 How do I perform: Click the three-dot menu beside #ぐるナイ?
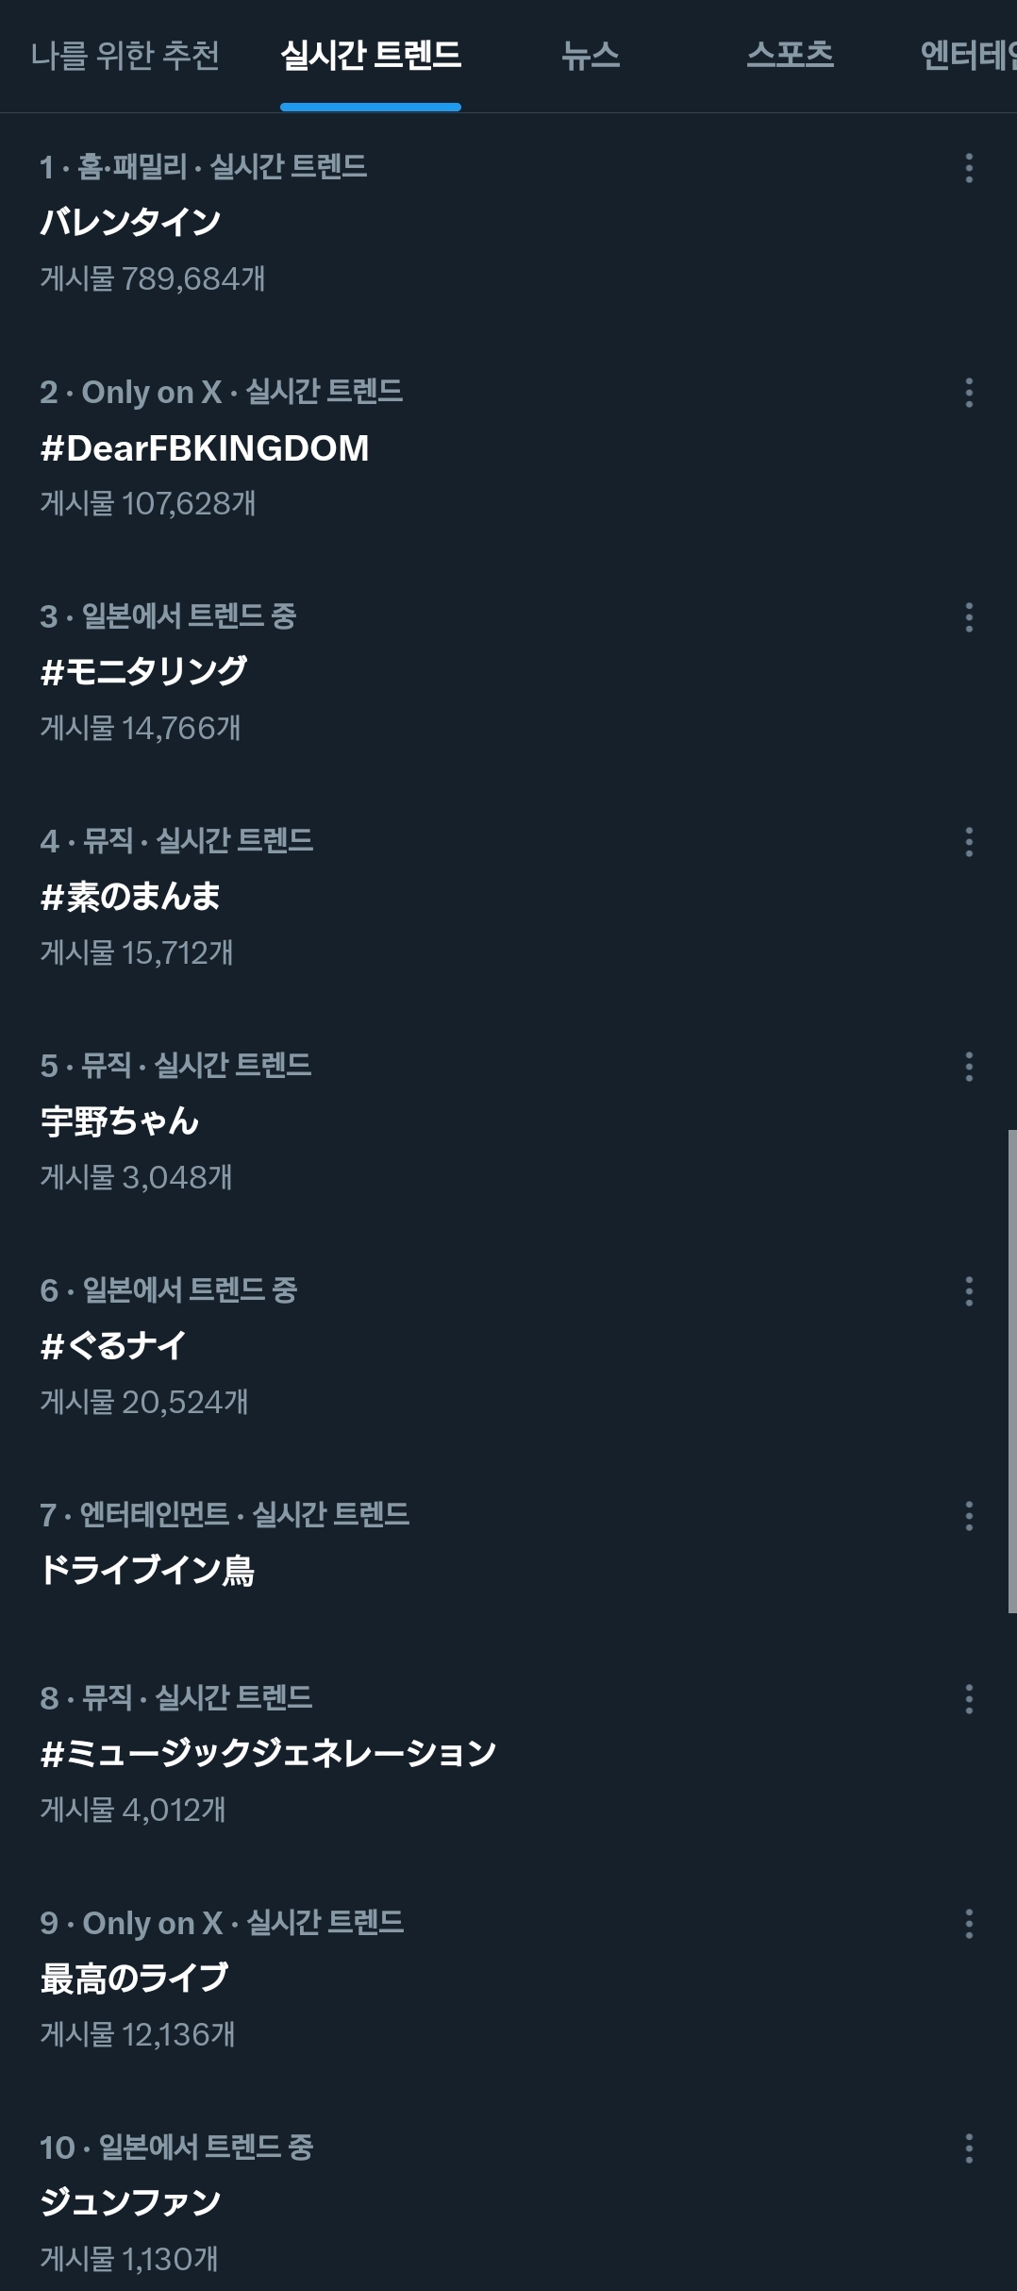click(x=971, y=1291)
